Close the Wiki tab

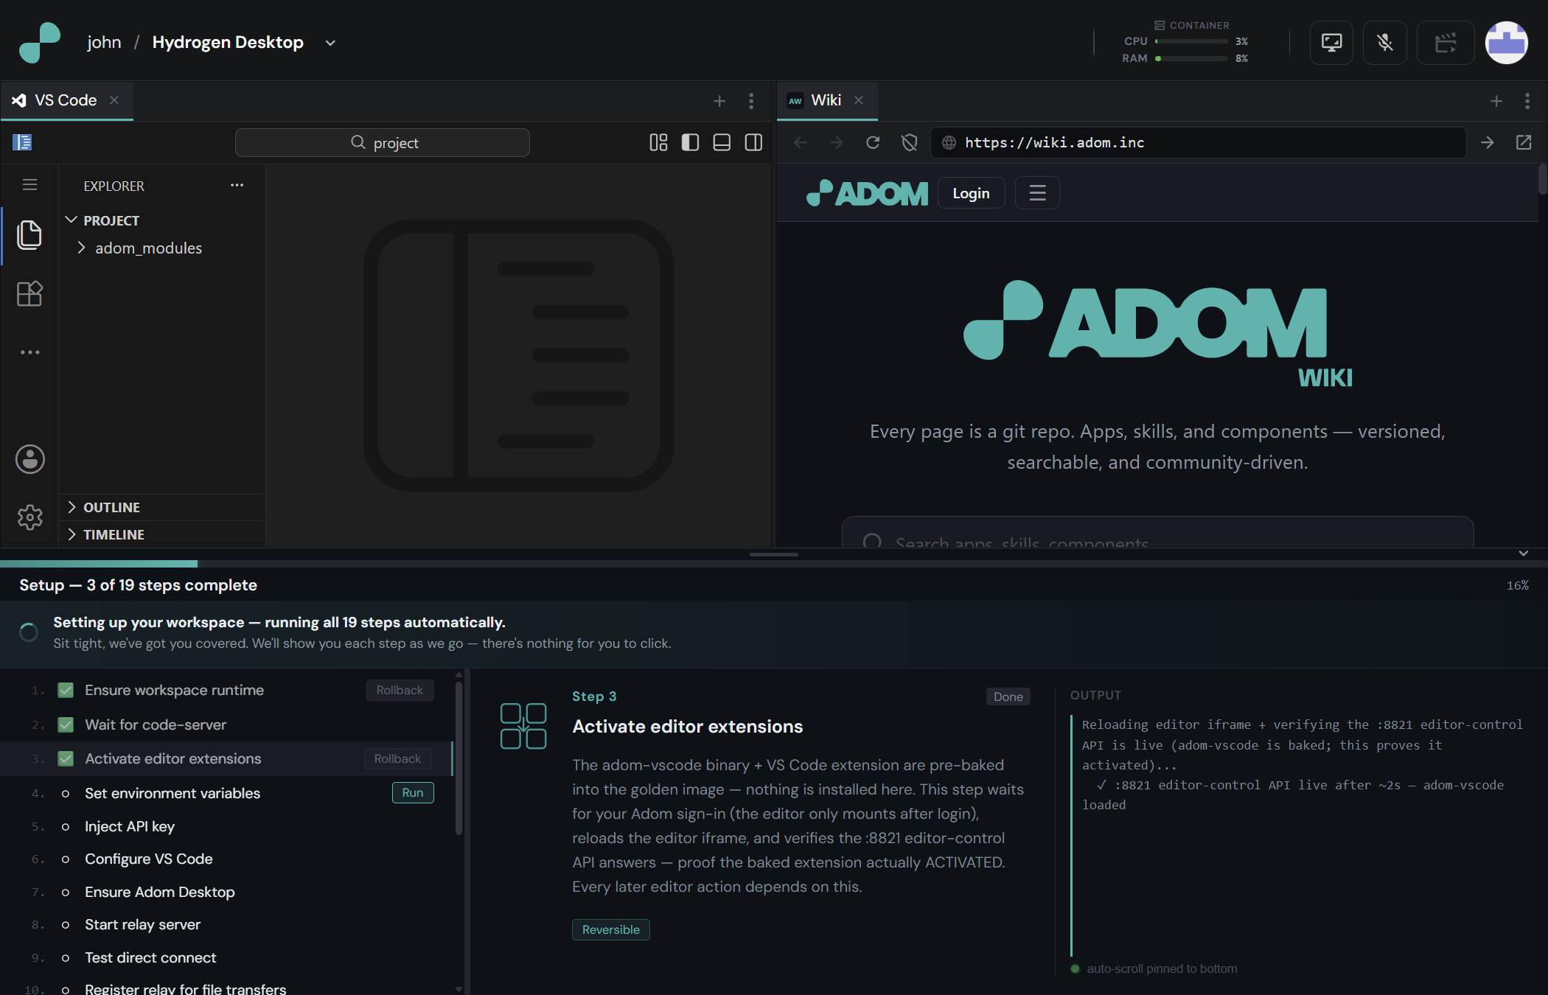point(859,100)
